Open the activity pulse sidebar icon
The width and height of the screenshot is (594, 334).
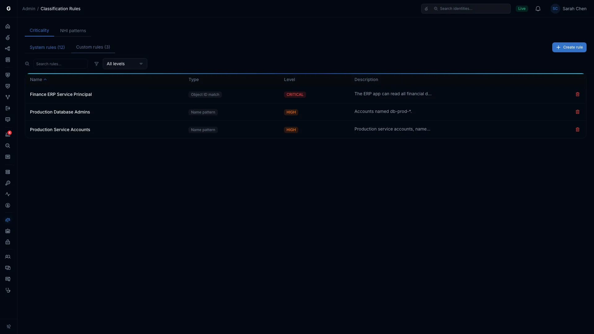click(x=8, y=194)
